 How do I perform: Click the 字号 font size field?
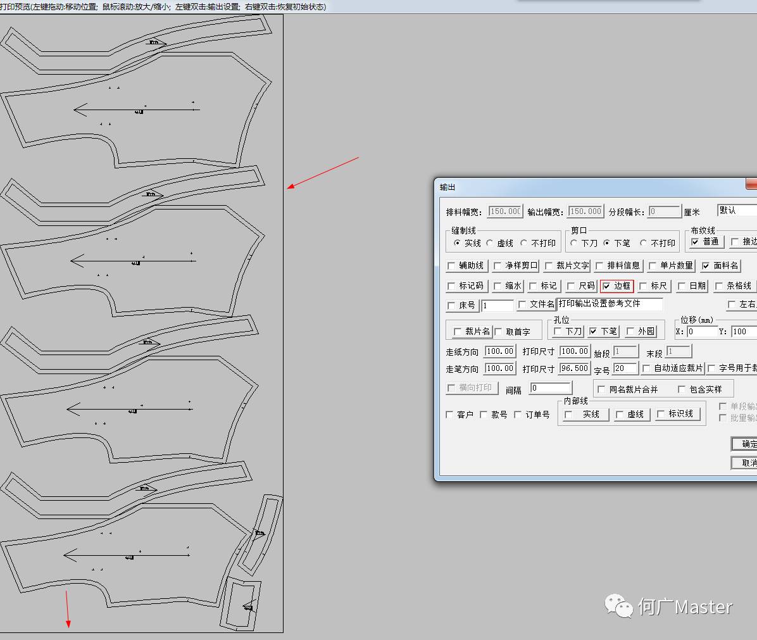(x=625, y=368)
